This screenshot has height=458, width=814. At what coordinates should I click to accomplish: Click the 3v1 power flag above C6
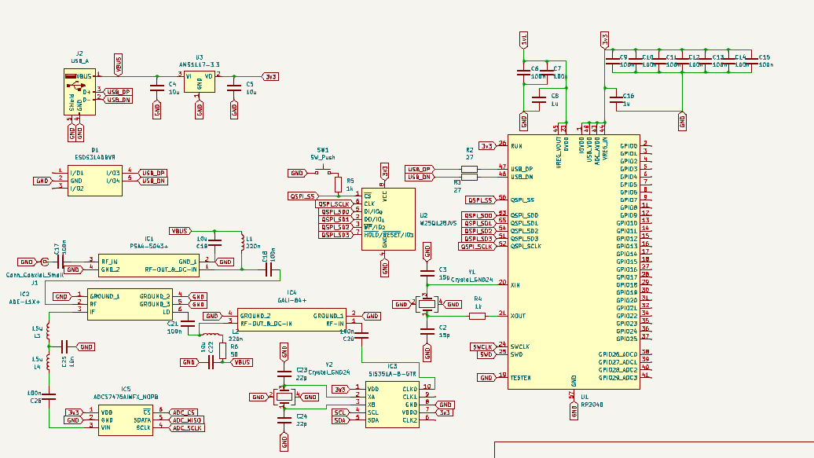(524, 39)
